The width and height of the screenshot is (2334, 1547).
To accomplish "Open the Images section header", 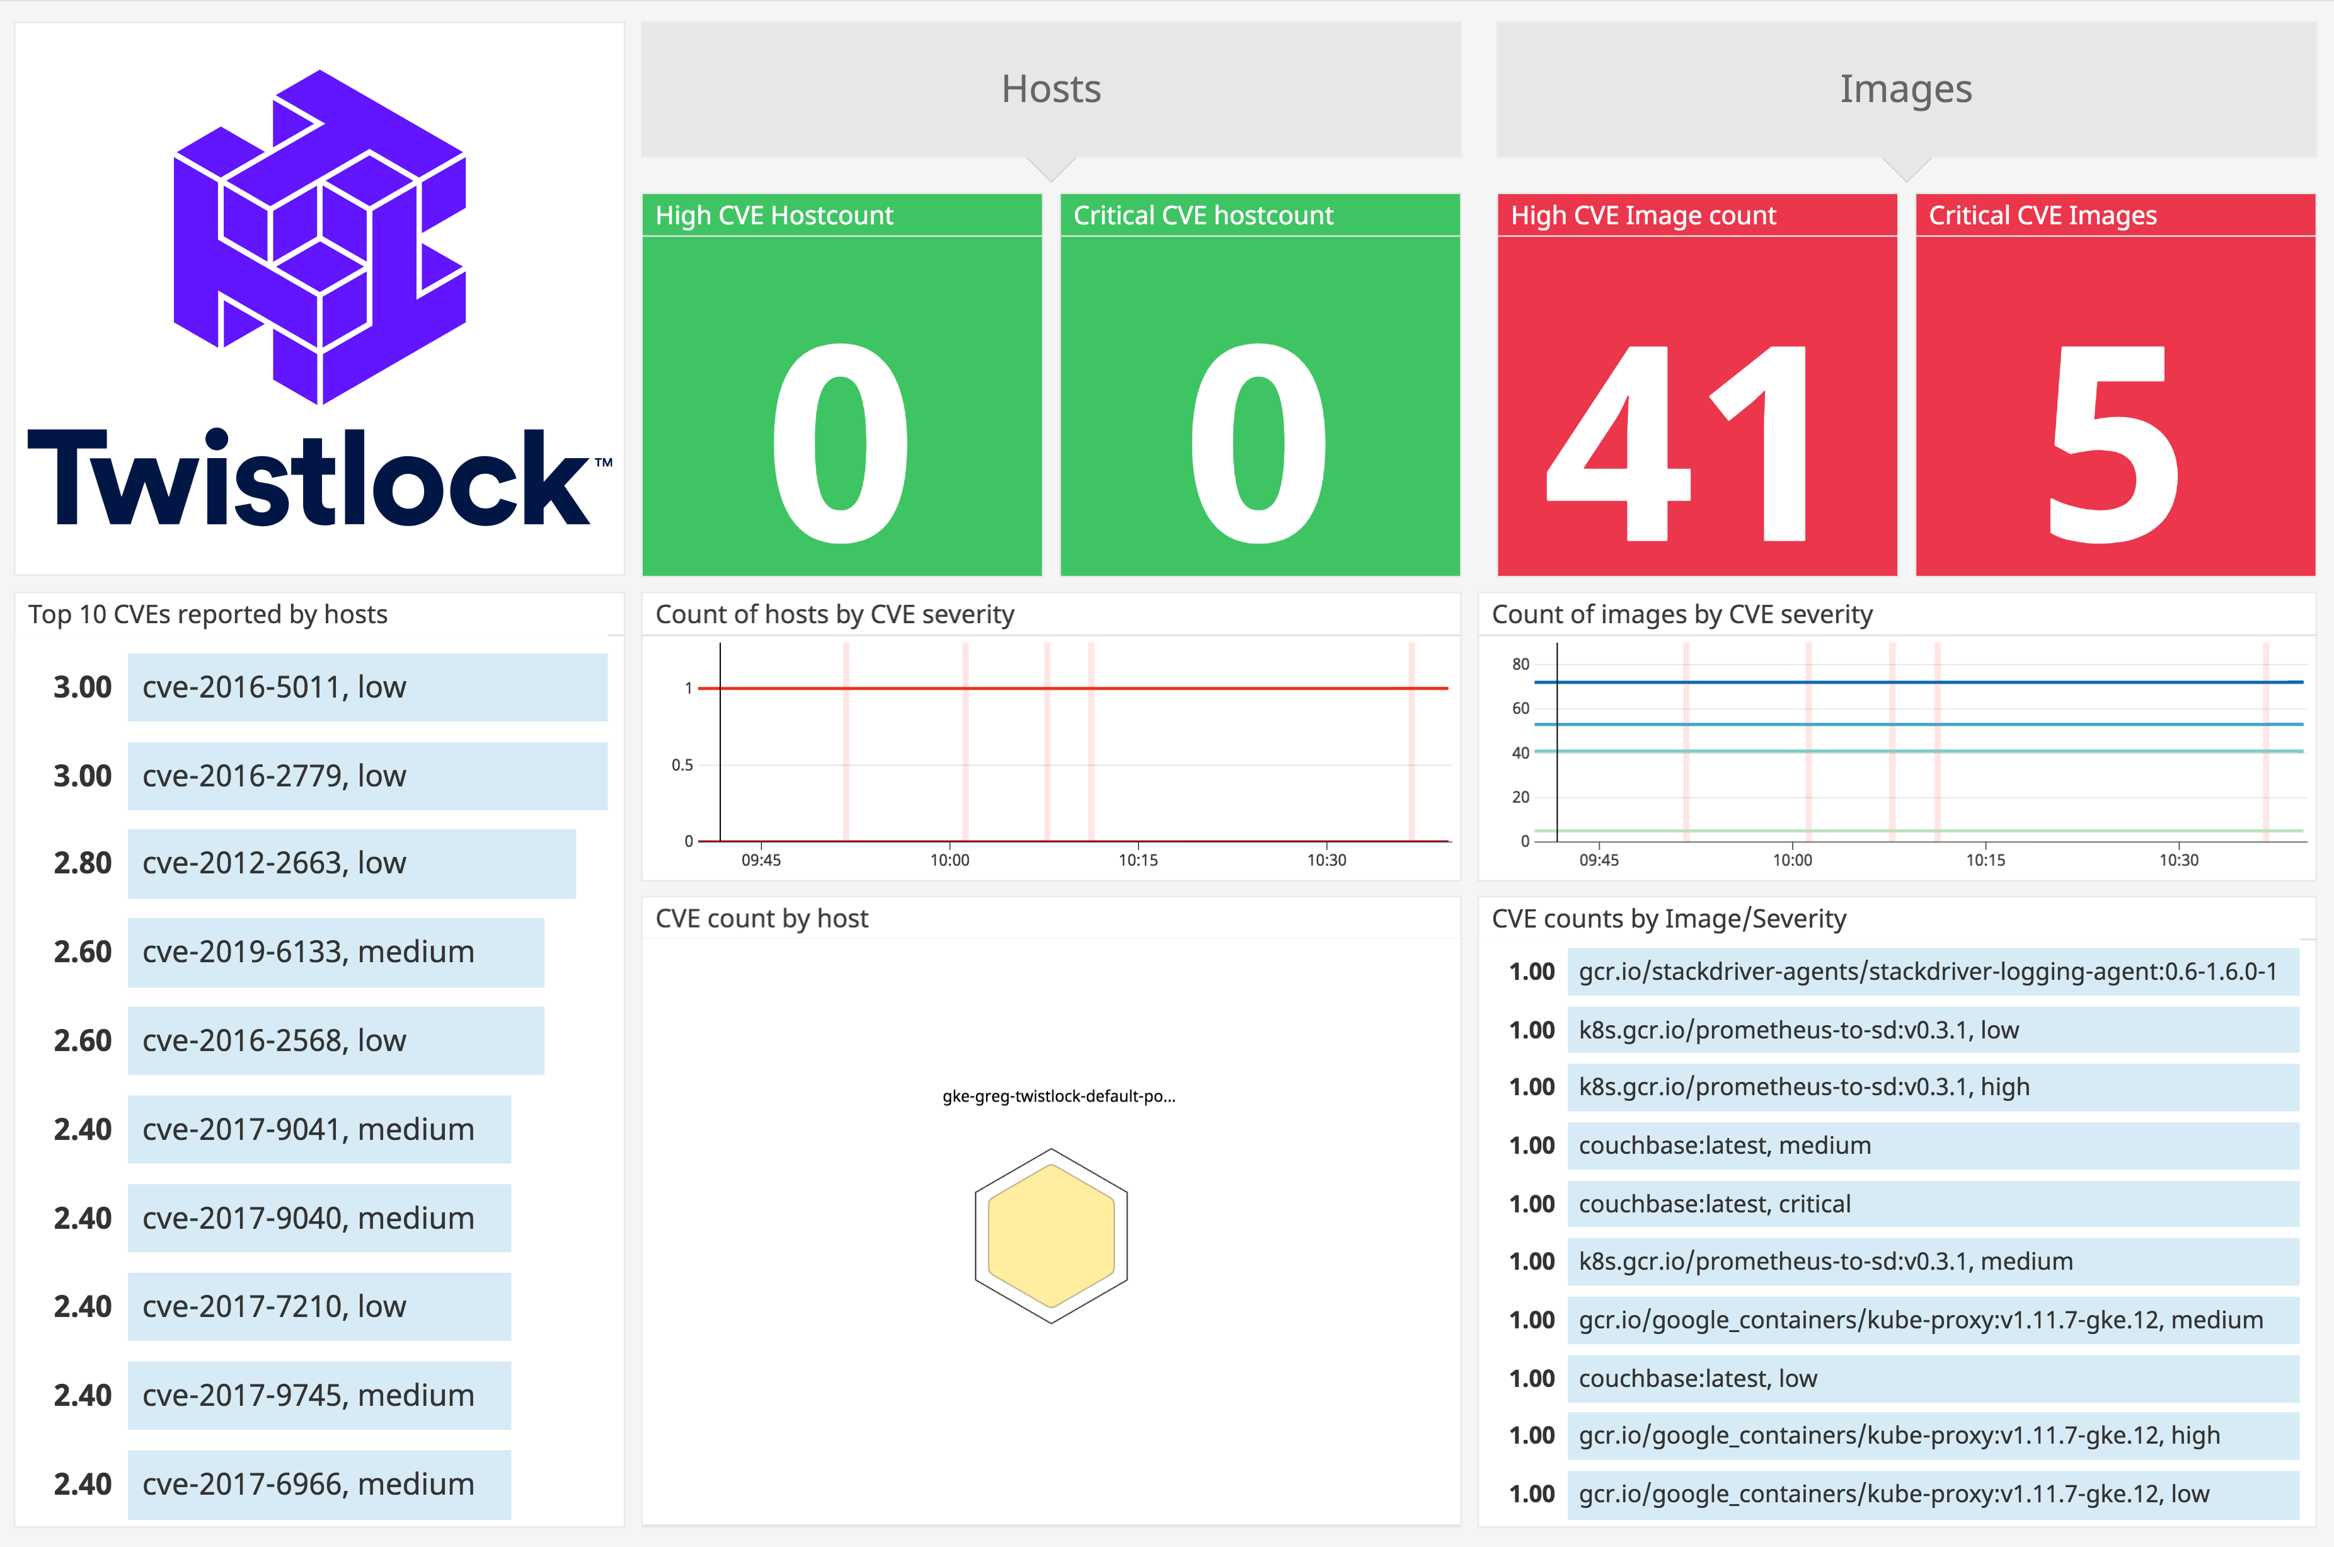I will [x=1905, y=89].
